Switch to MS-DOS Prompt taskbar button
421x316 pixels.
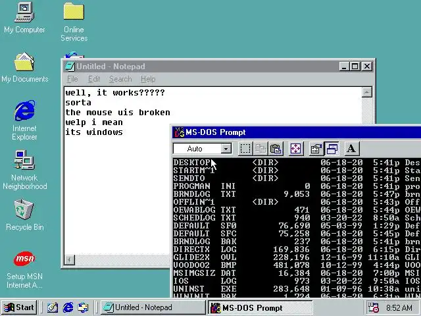pos(260,307)
